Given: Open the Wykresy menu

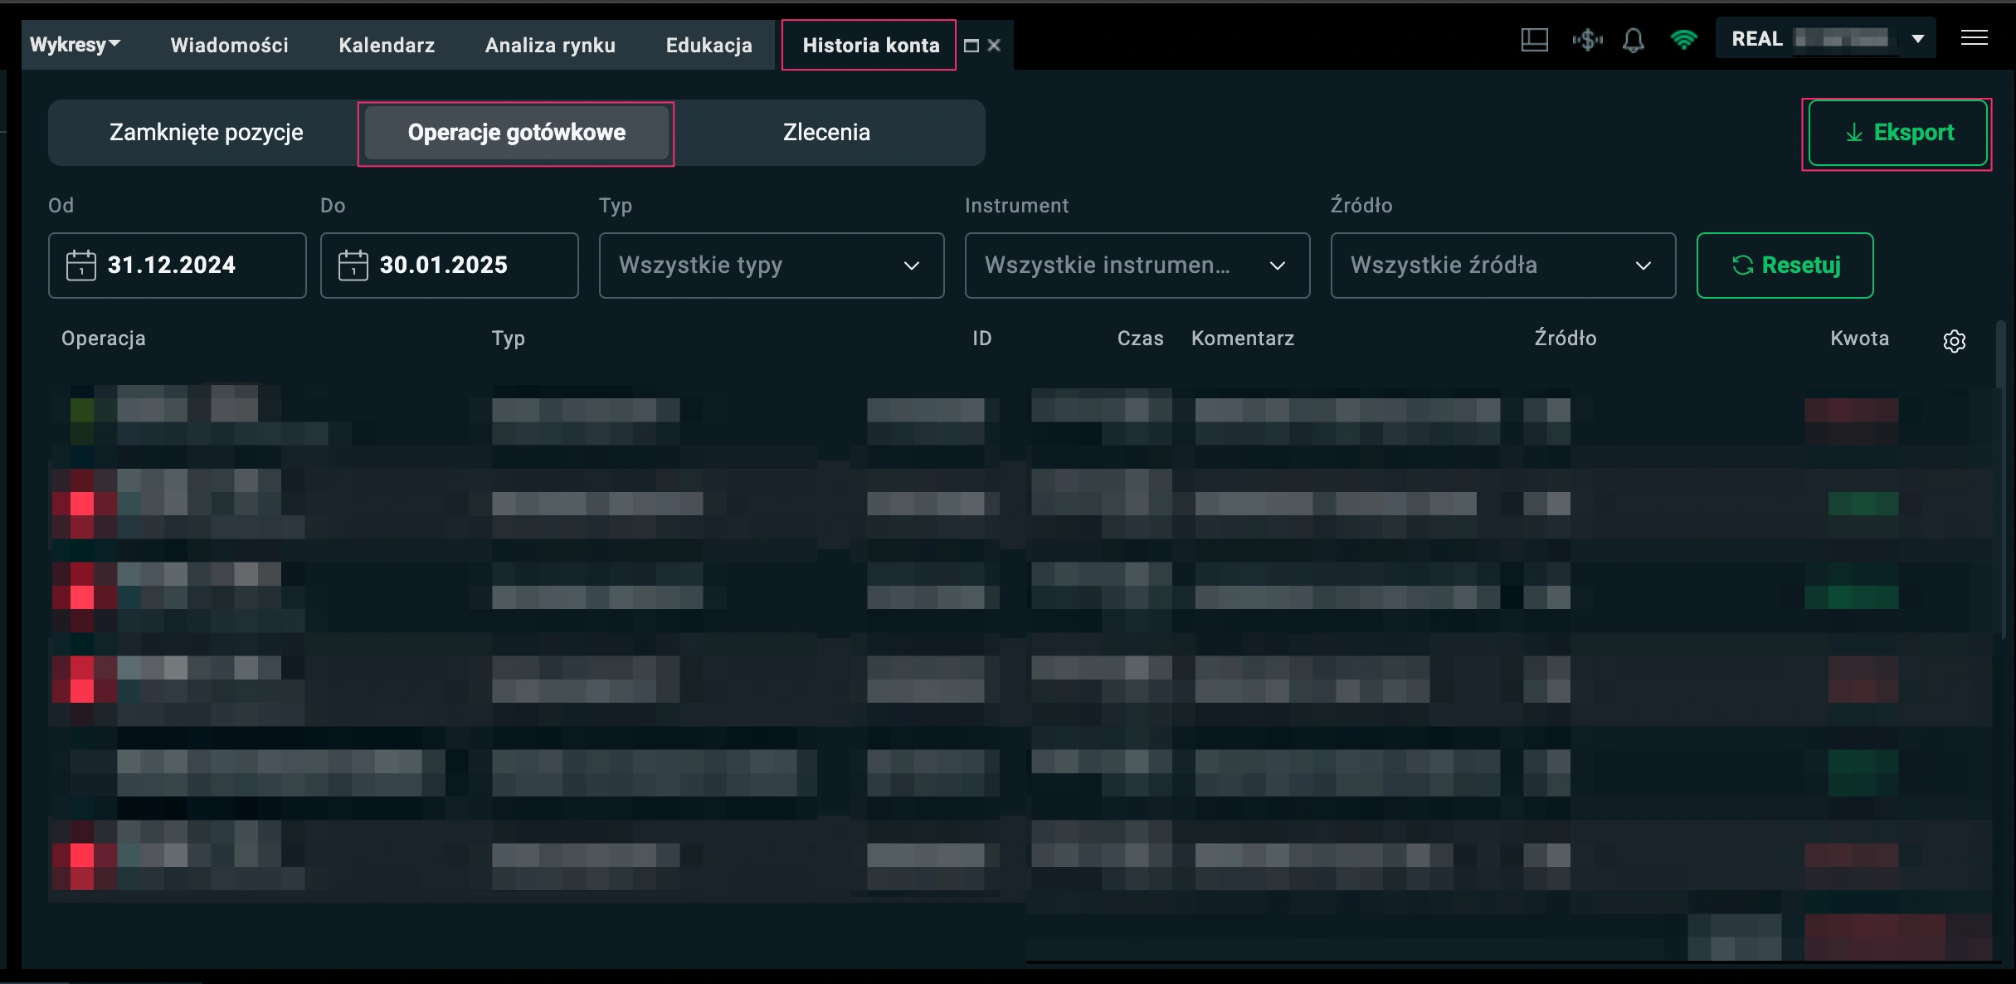Looking at the screenshot, I should pyautogui.click(x=75, y=45).
